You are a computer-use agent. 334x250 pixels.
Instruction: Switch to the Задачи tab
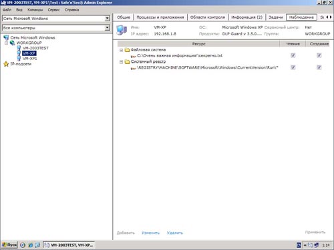tap(276, 17)
